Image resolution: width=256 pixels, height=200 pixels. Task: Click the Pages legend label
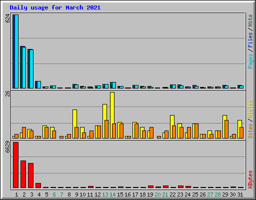[x=250, y=61]
